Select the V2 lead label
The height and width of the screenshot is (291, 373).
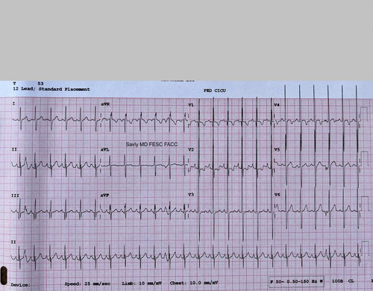pos(191,149)
